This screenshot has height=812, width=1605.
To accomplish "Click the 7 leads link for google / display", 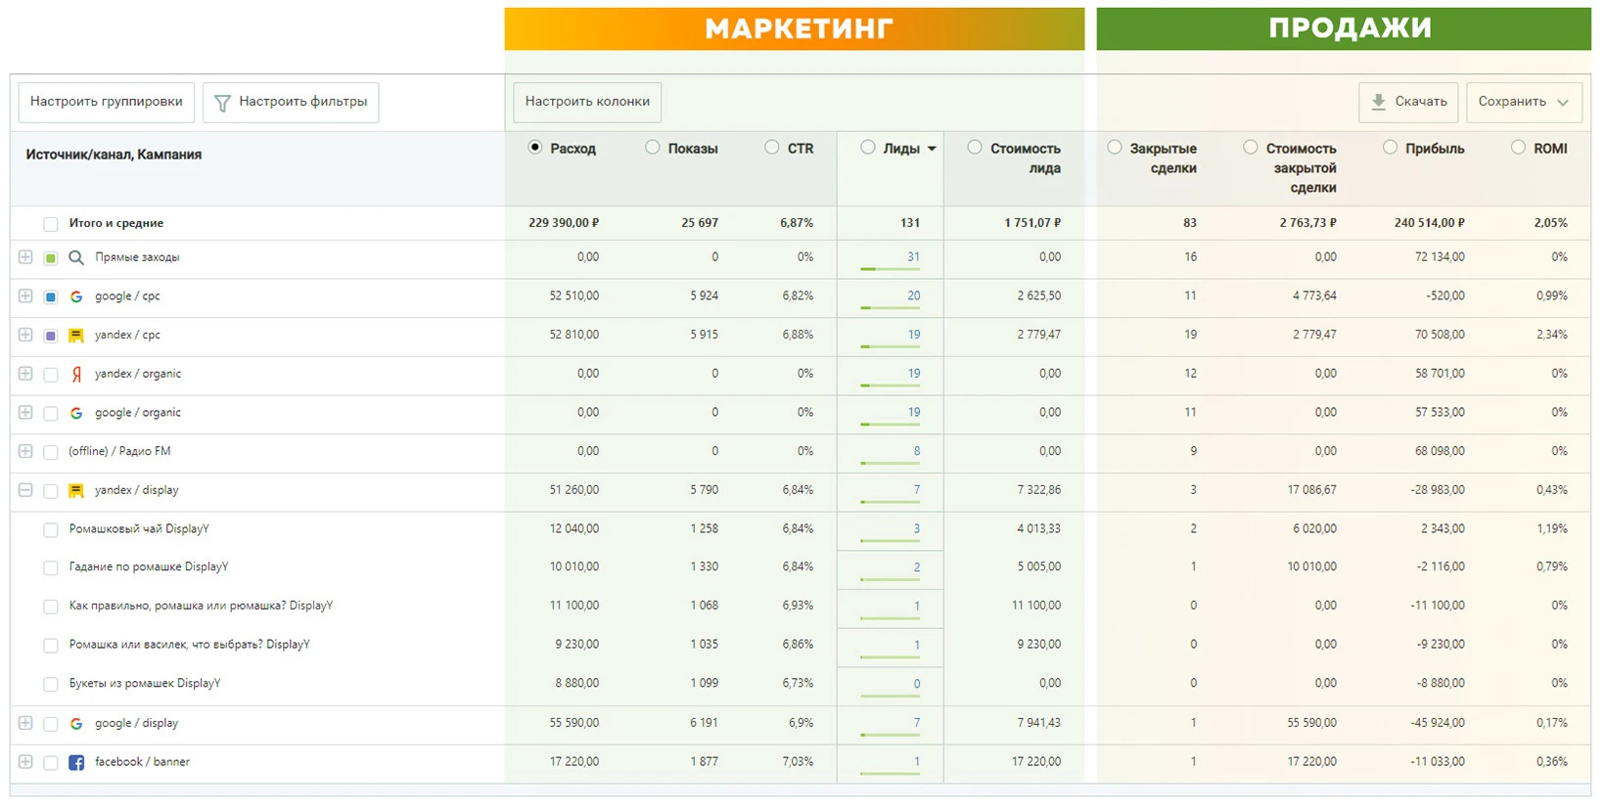I will click(917, 723).
